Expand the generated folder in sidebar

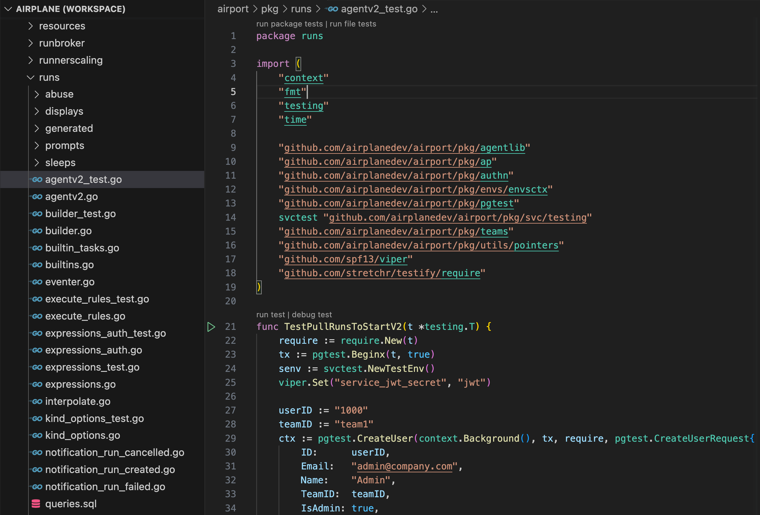click(36, 128)
